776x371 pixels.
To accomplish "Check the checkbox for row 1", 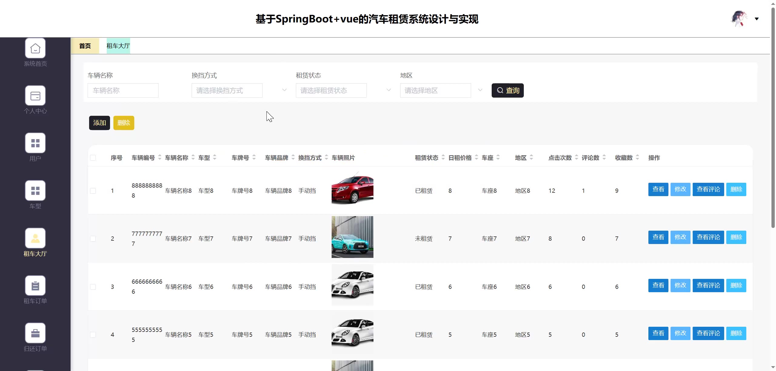I will click(x=93, y=191).
